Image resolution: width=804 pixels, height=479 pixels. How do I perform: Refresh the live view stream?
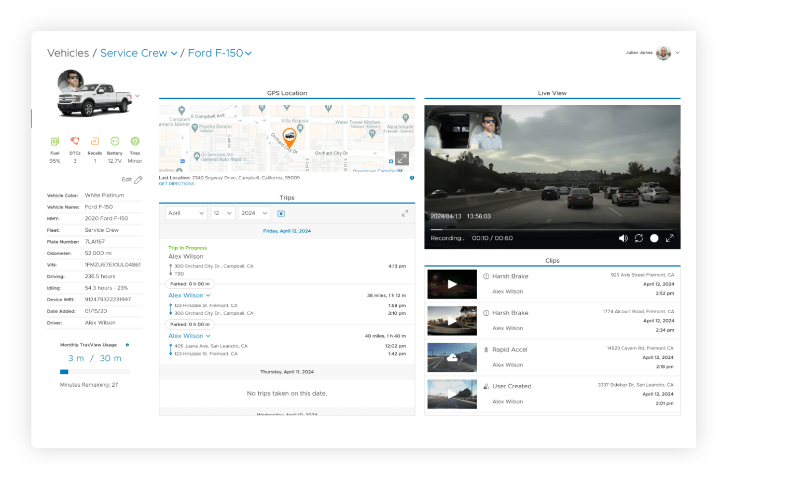pos(639,238)
